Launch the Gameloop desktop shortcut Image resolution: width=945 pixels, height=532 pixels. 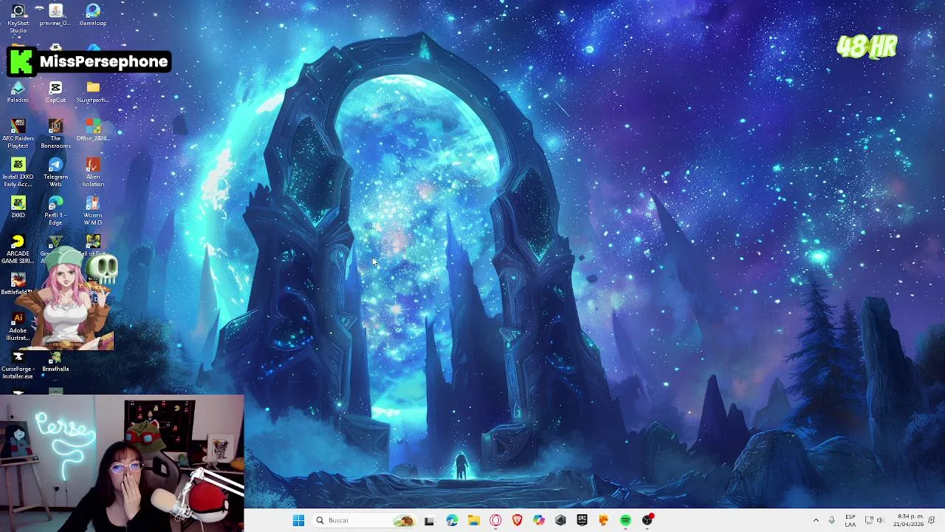[93, 15]
